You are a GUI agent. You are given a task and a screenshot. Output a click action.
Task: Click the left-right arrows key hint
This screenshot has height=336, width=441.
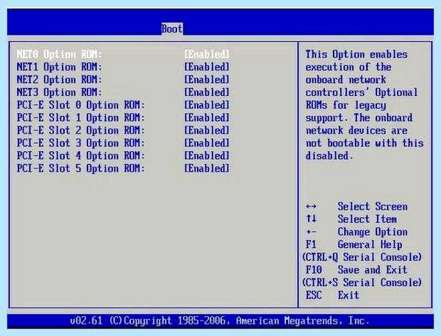pos(311,207)
